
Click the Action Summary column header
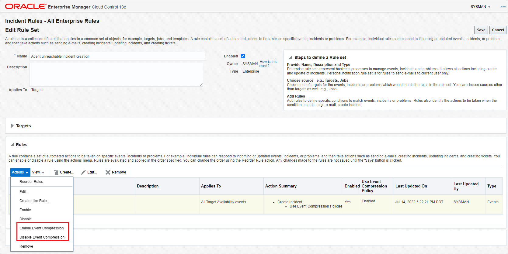tap(303, 186)
